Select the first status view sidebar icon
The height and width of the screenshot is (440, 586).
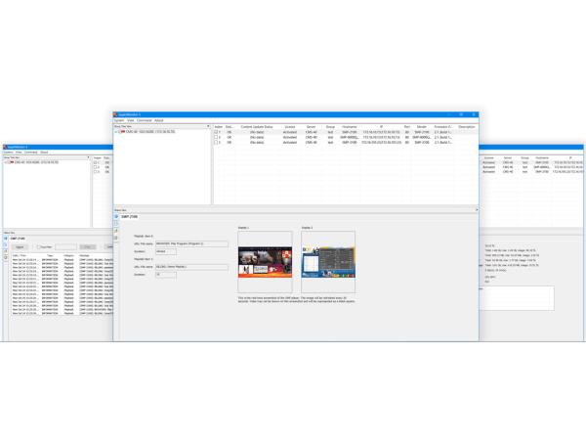[116, 224]
